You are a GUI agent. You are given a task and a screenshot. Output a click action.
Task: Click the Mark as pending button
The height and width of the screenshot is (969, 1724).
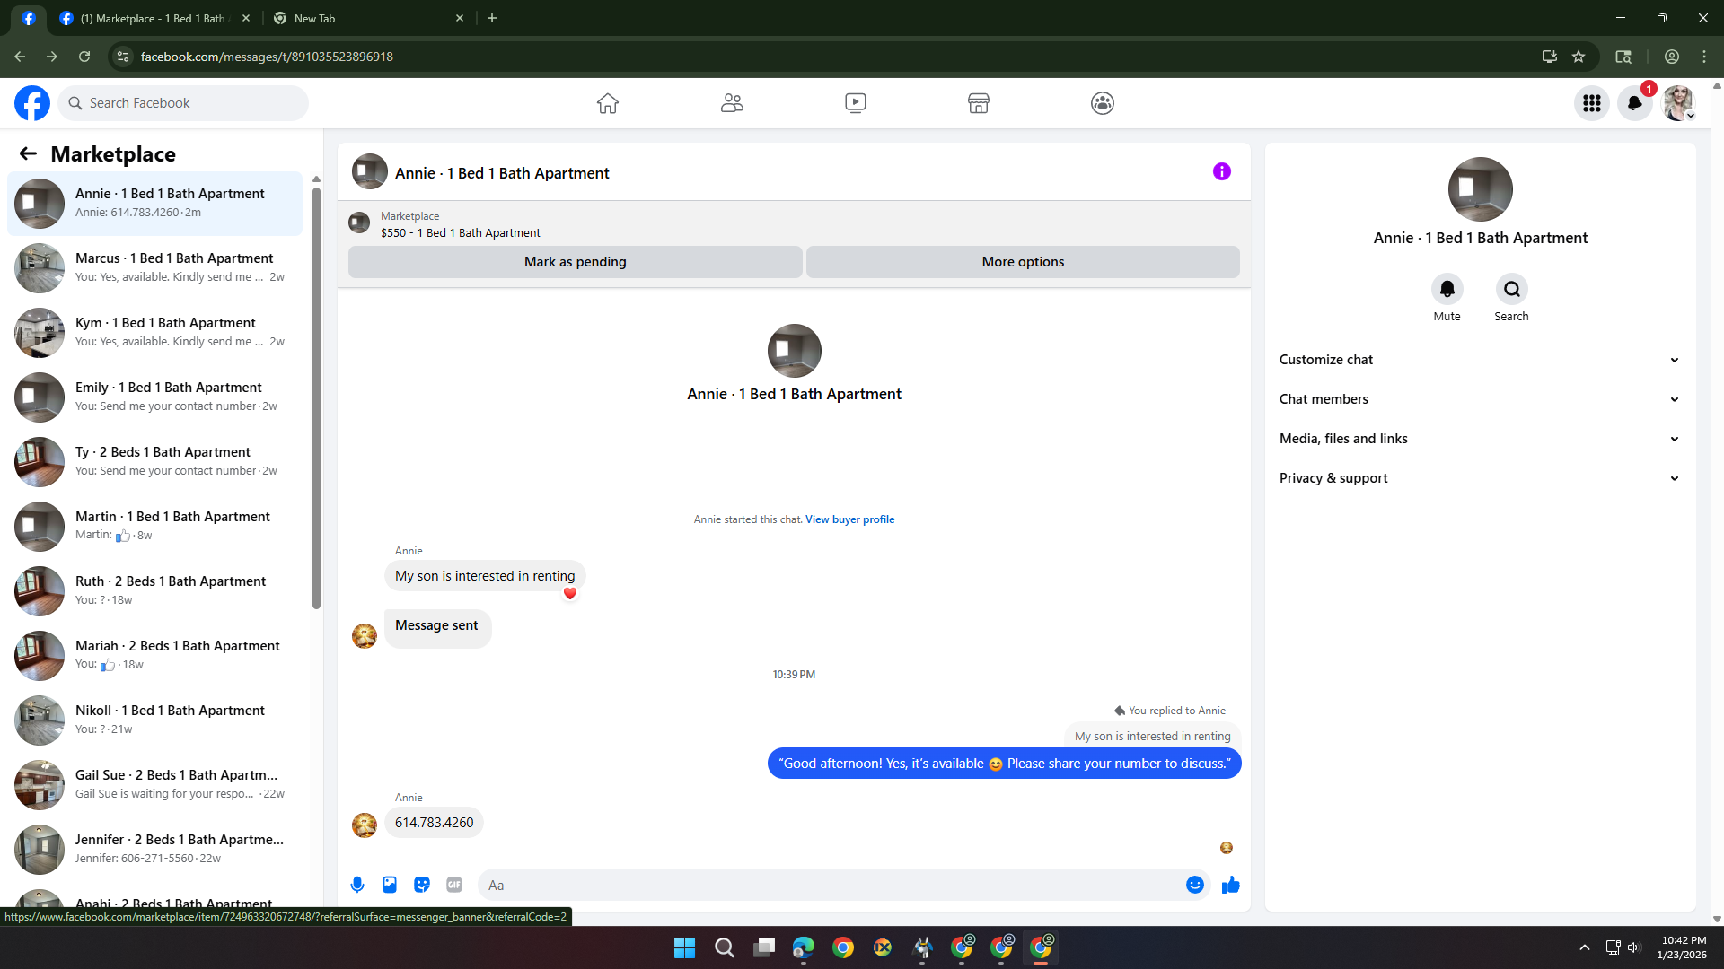pyautogui.click(x=575, y=262)
